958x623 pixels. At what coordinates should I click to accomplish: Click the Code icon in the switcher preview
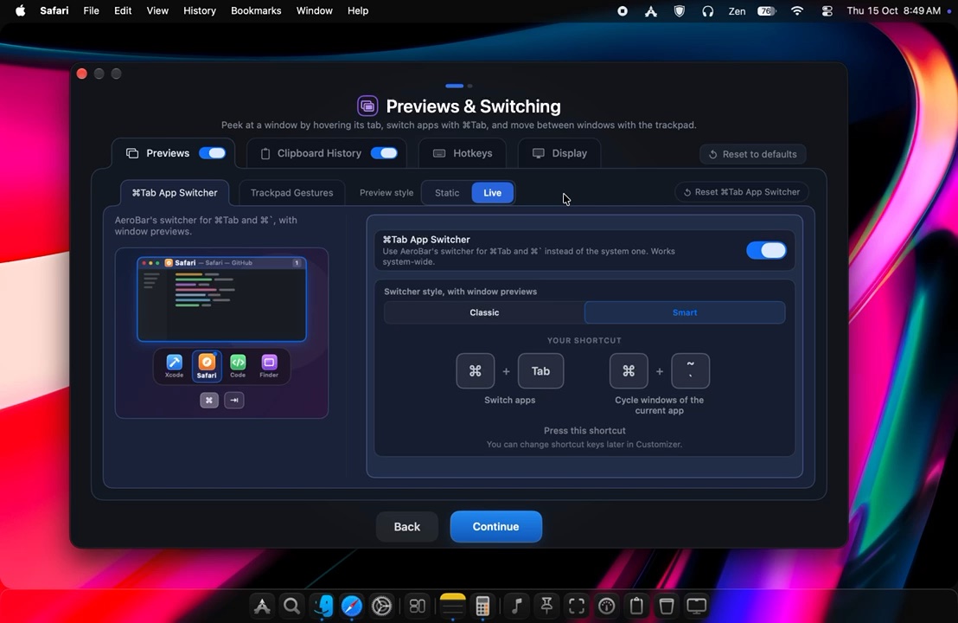tap(238, 366)
